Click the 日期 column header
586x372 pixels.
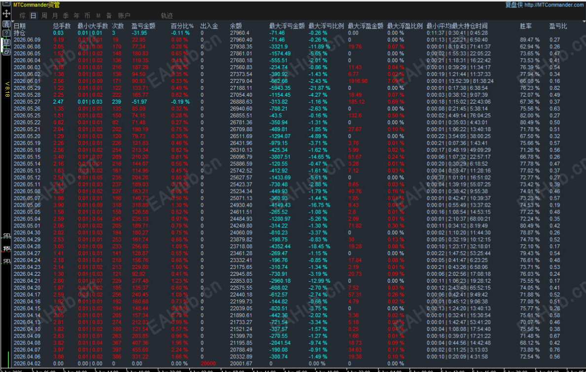point(19,26)
